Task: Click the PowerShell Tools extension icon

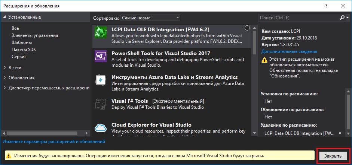Action: tap(101, 56)
